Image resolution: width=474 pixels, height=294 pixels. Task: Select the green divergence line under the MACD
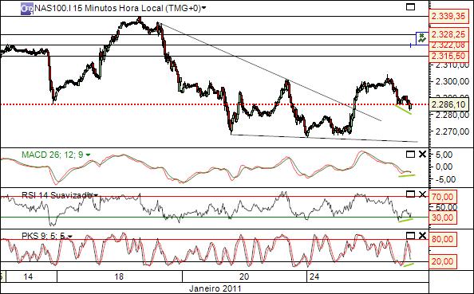[x=407, y=175]
